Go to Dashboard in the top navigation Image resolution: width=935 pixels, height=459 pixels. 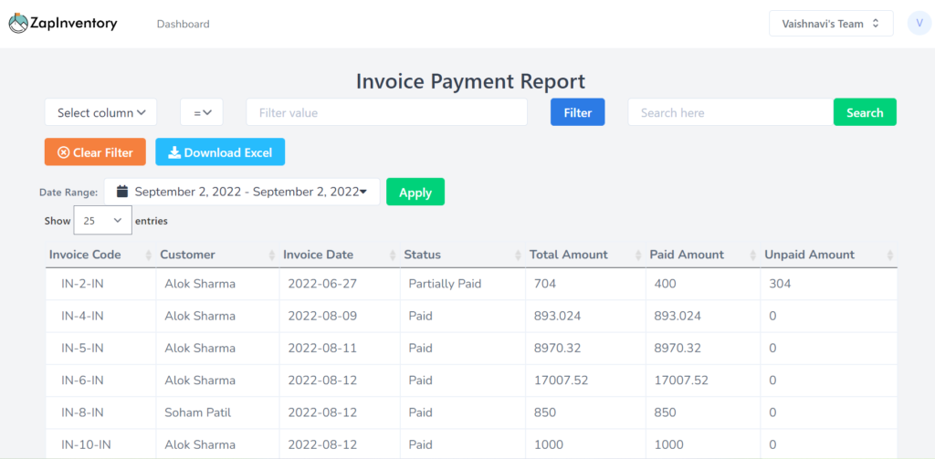point(183,25)
